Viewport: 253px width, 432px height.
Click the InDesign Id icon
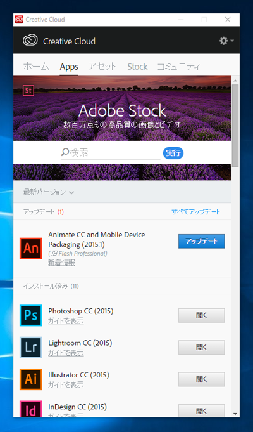[x=31, y=409]
